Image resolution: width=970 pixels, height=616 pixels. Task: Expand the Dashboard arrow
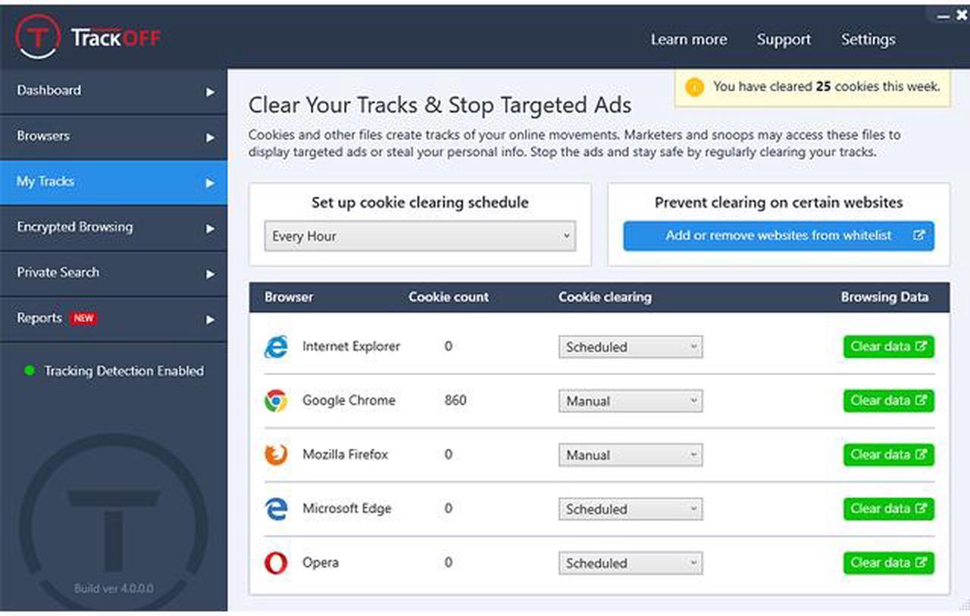[x=210, y=92]
